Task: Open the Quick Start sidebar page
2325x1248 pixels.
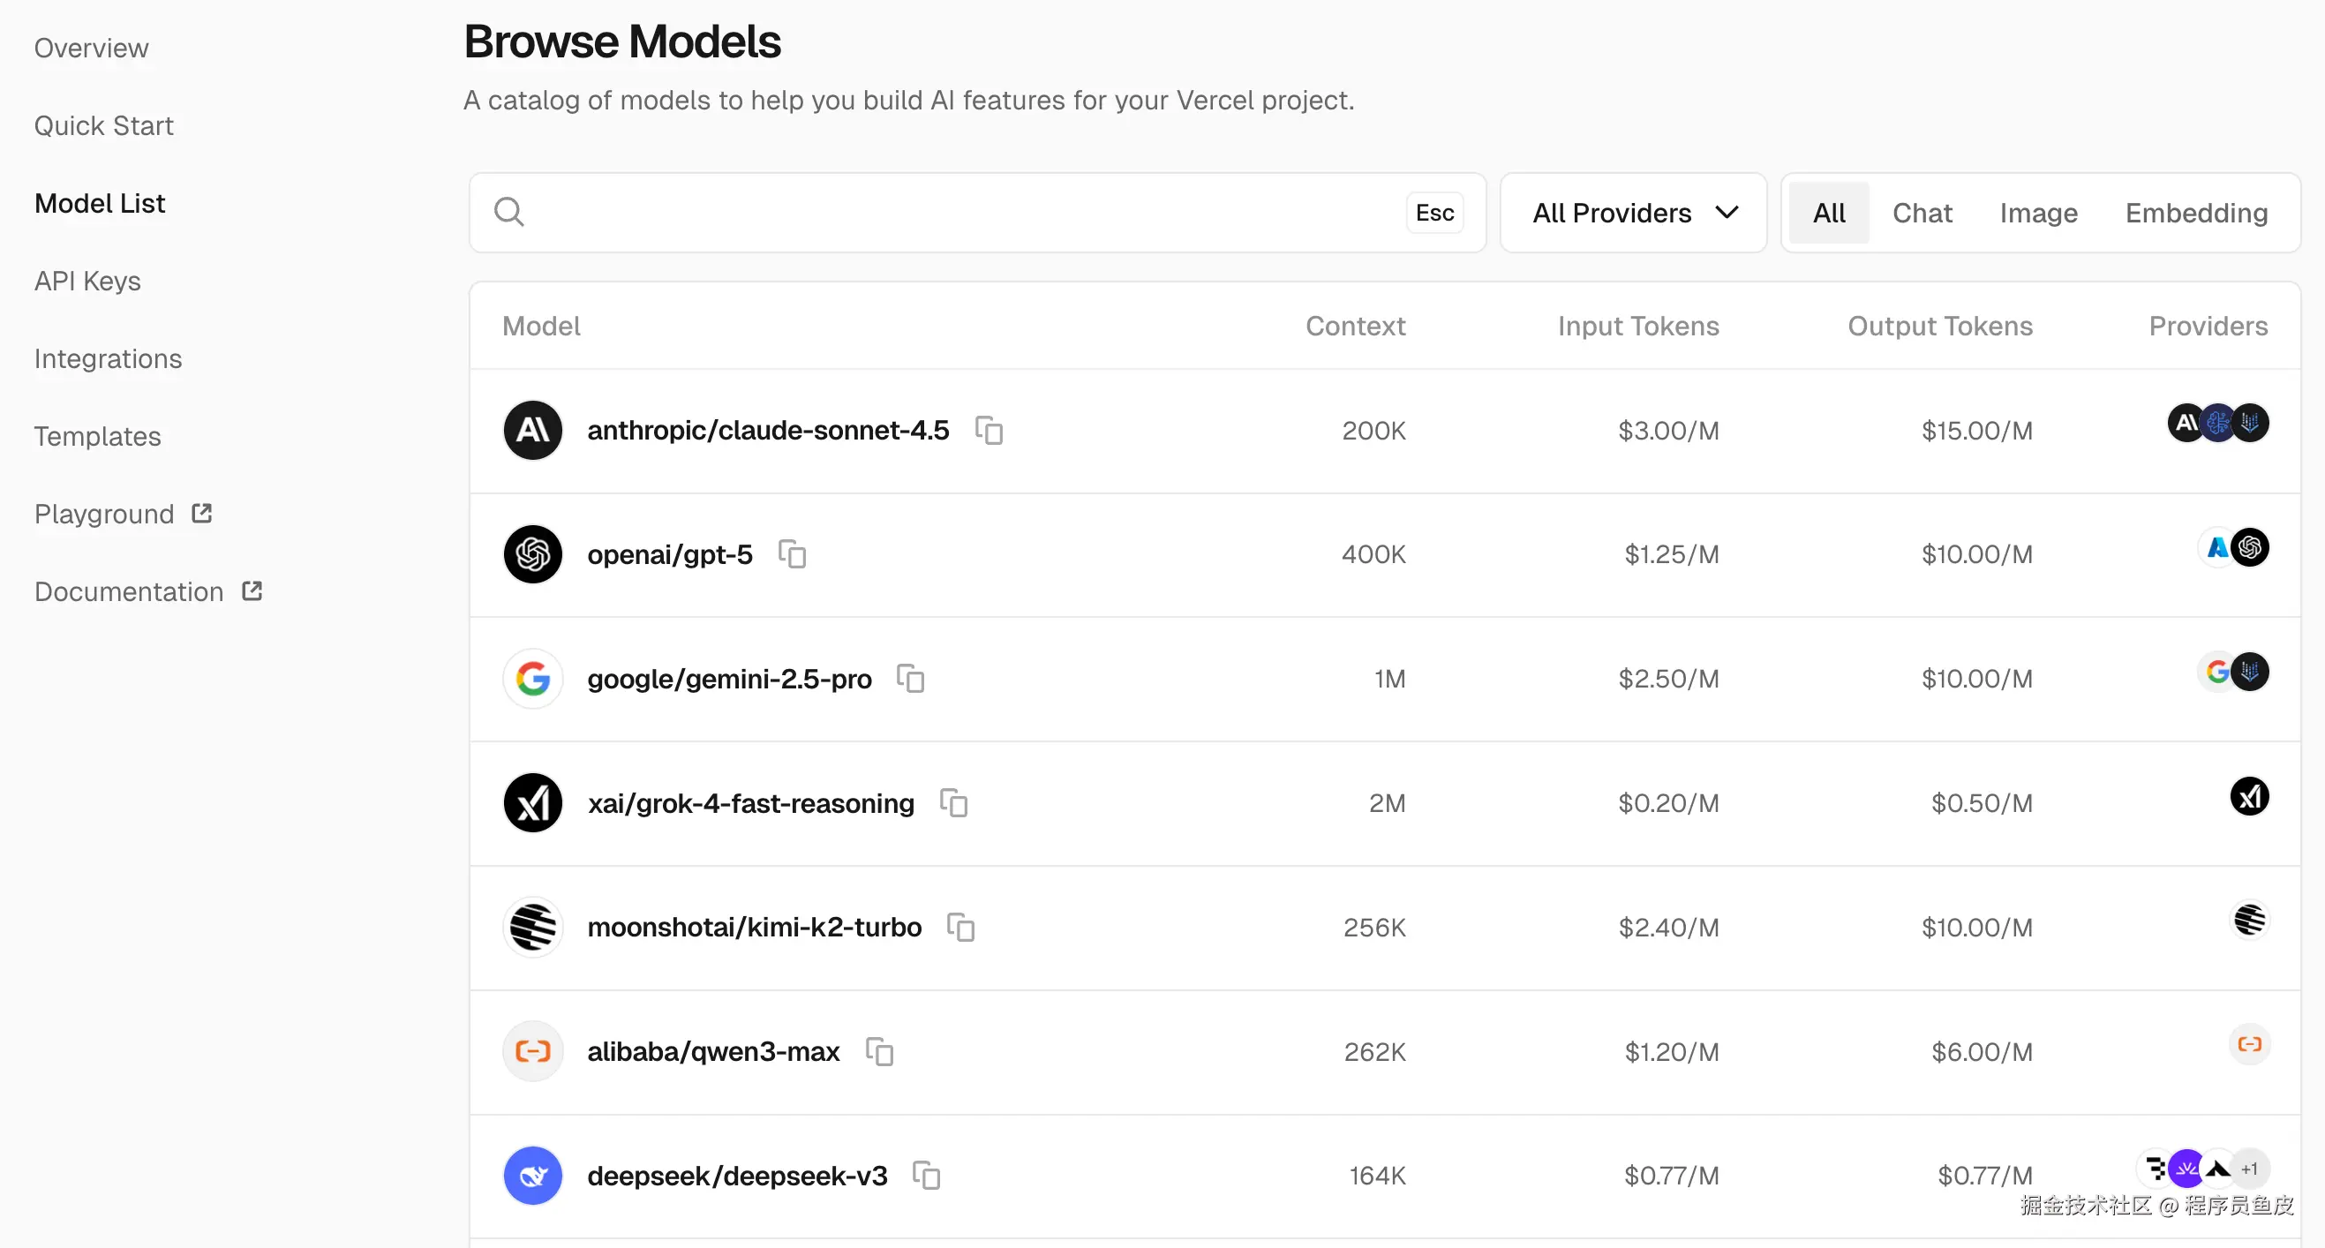Action: 104,126
